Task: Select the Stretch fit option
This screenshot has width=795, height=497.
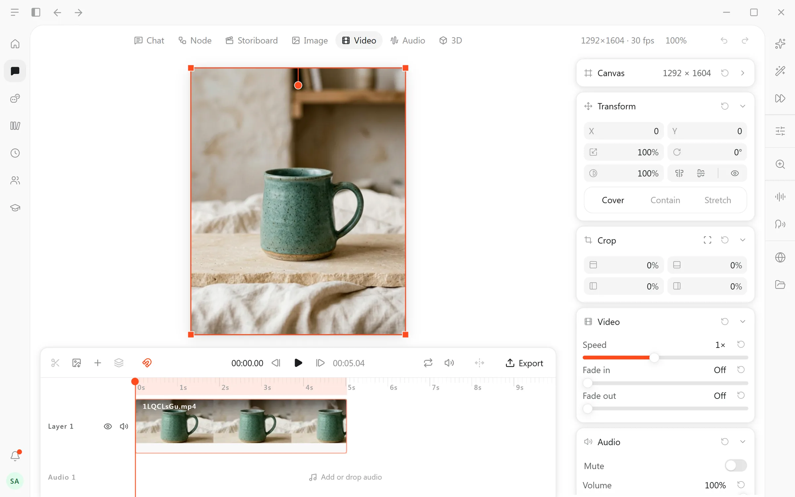Action: click(717, 200)
